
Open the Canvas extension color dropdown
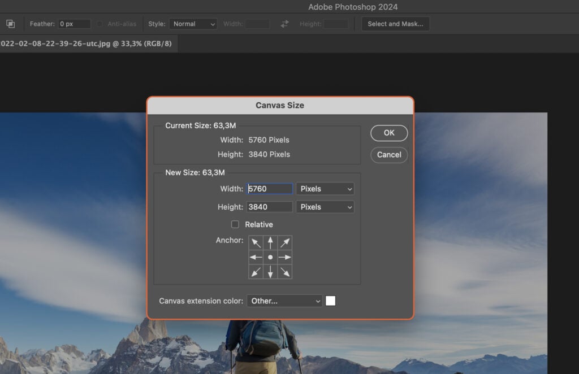click(284, 301)
